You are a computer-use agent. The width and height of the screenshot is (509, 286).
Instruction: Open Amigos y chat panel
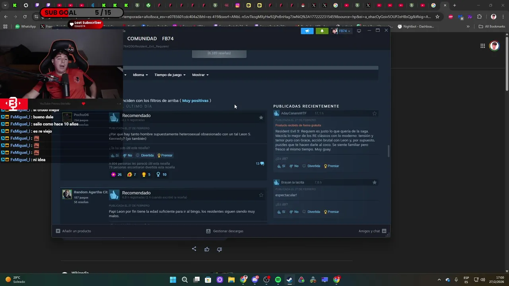tap(372, 231)
